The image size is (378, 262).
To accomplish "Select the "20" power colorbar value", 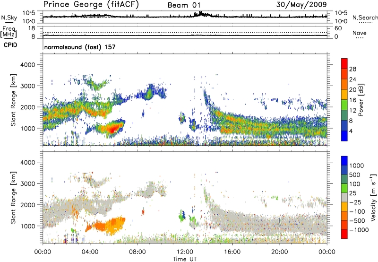I will pyautogui.click(x=352, y=90).
